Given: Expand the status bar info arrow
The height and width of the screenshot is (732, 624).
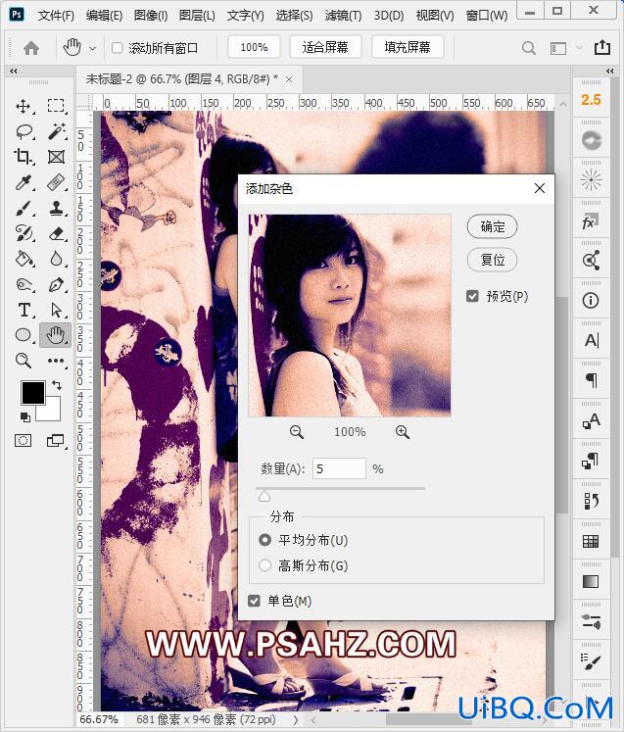Looking at the screenshot, I should pos(296,720).
